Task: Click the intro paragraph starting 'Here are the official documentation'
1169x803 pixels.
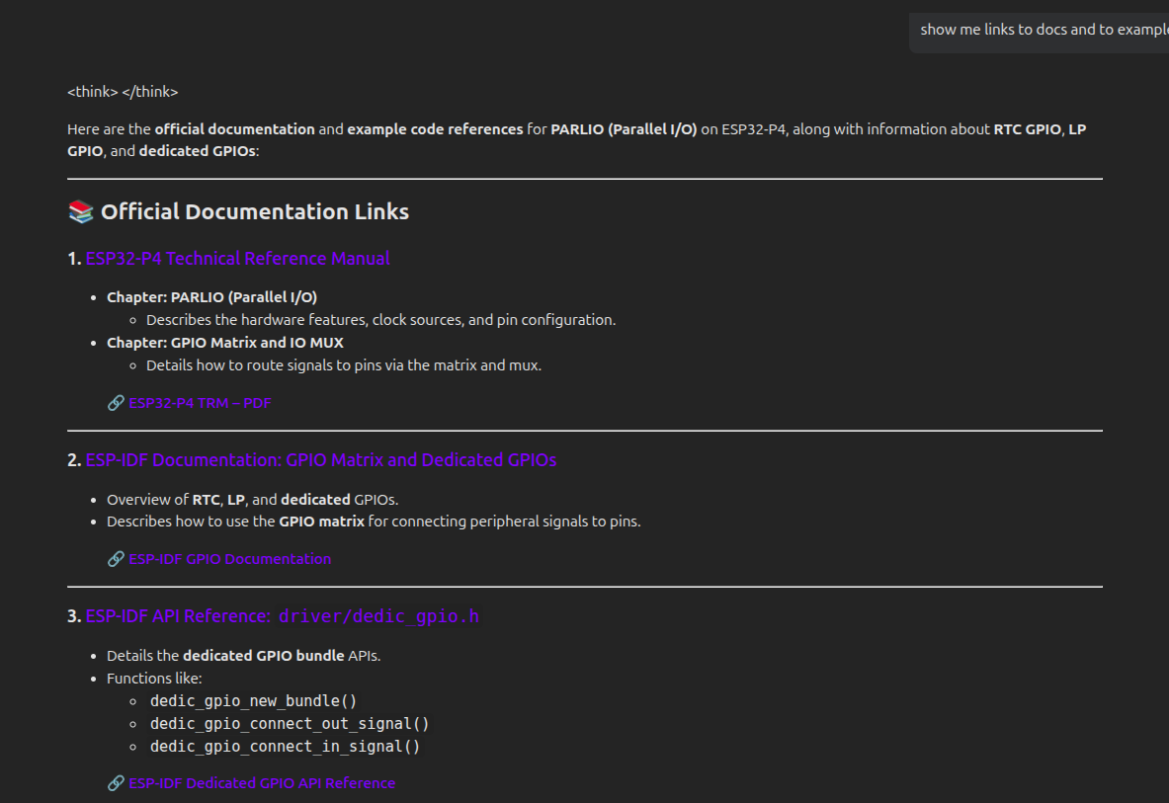Action: (x=576, y=140)
